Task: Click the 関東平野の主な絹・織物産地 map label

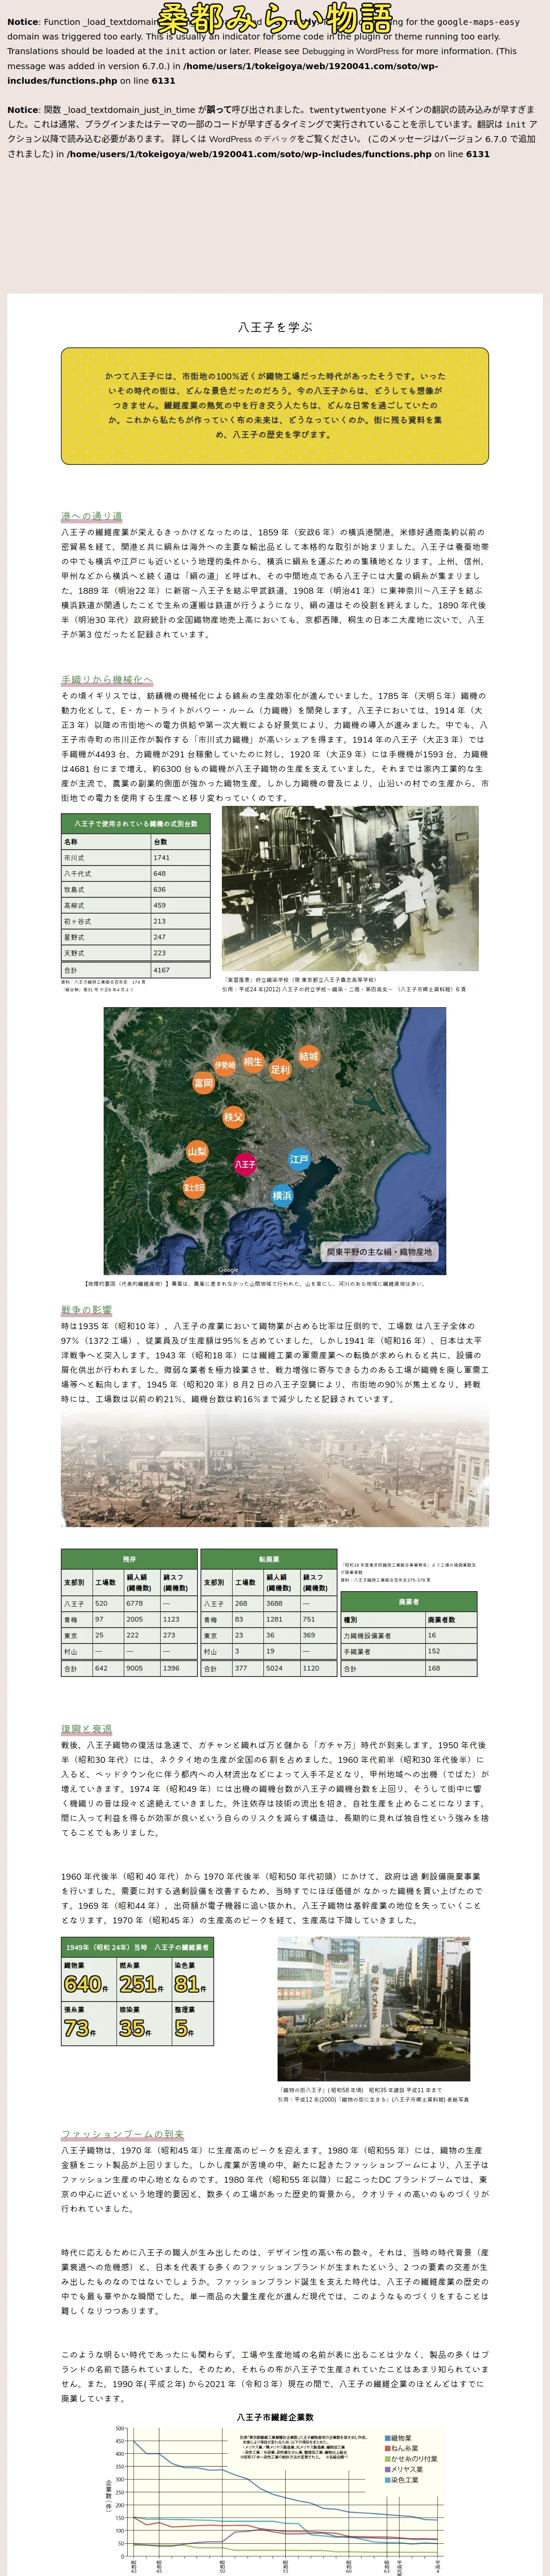Action: tap(380, 1252)
